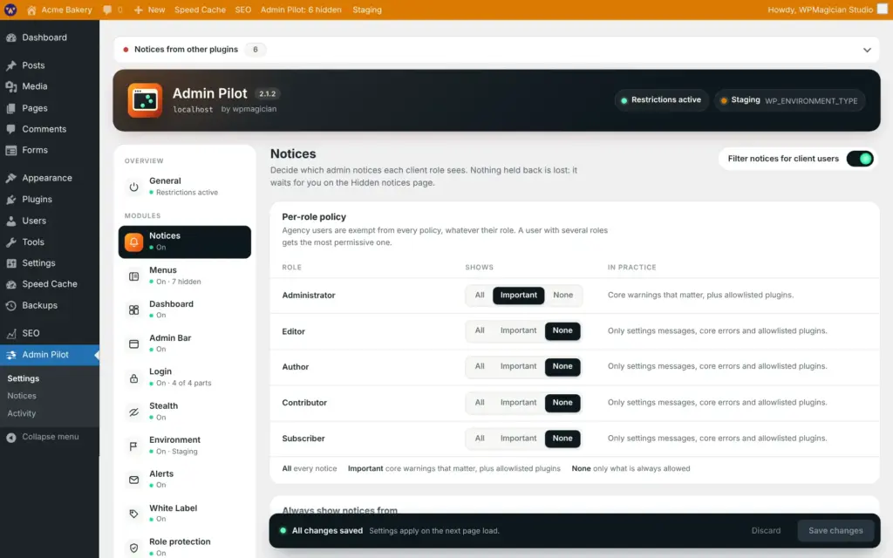Toggle Filter notices for client users switch
The height and width of the screenshot is (558, 893).
860,159
